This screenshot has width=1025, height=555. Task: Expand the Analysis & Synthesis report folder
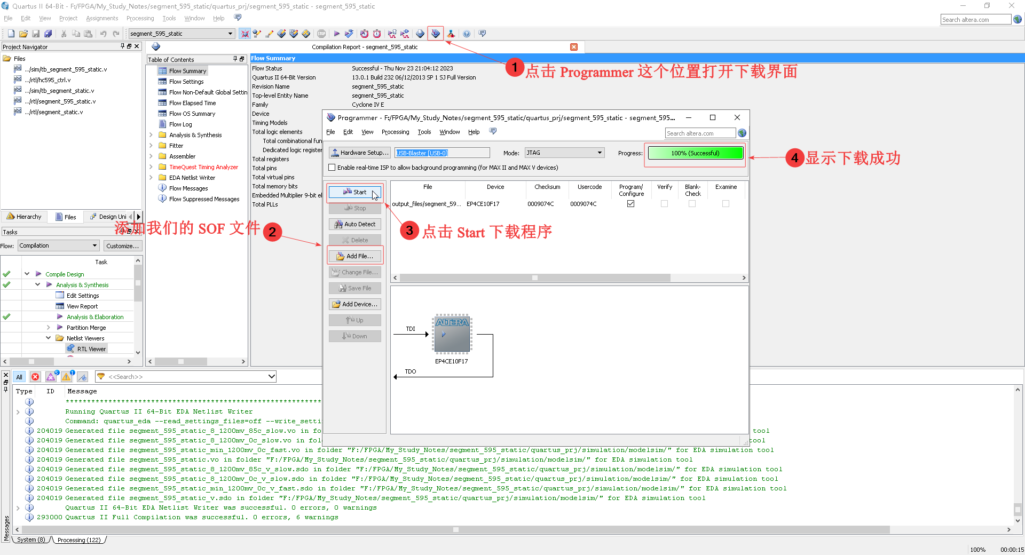[x=151, y=135]
